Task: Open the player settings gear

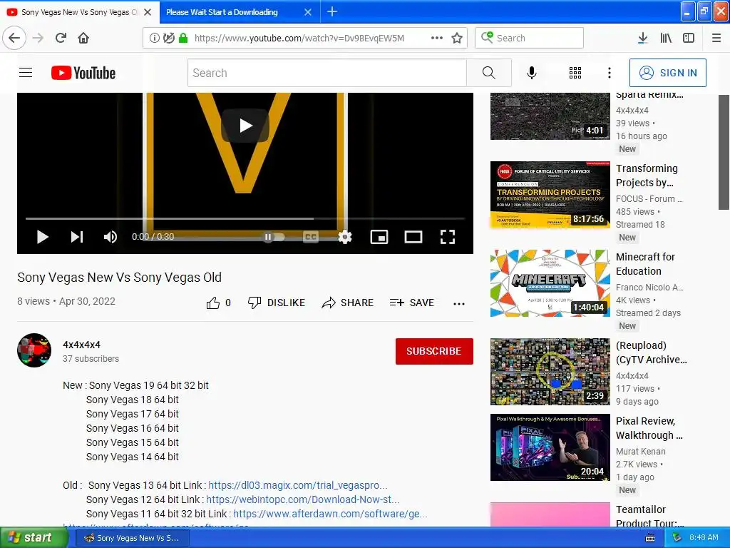Action: tap(345, 237)
